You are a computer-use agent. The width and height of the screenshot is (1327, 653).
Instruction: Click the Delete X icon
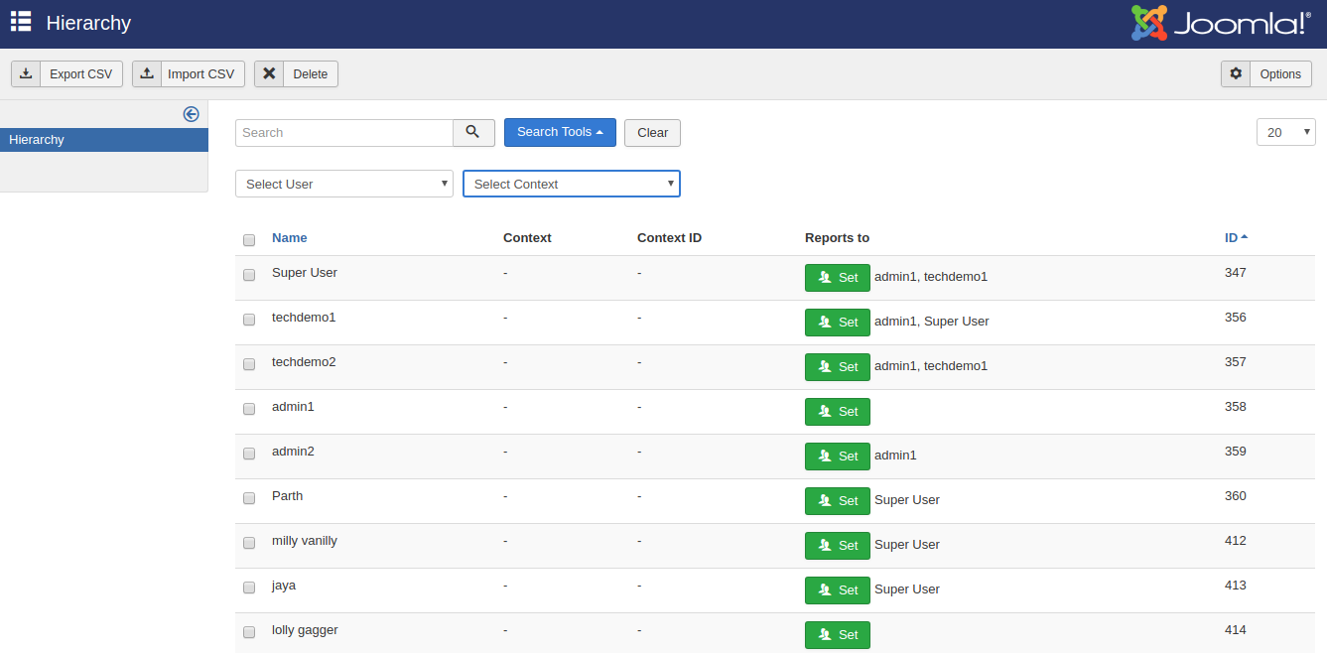[x=269, y=73]
